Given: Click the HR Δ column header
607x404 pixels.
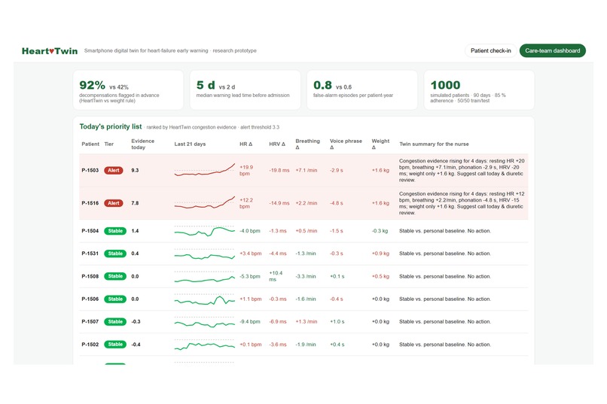Looking at the screenshot, I should pos(246,144).
